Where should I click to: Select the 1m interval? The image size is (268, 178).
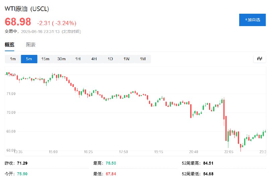tap(13, 59)
